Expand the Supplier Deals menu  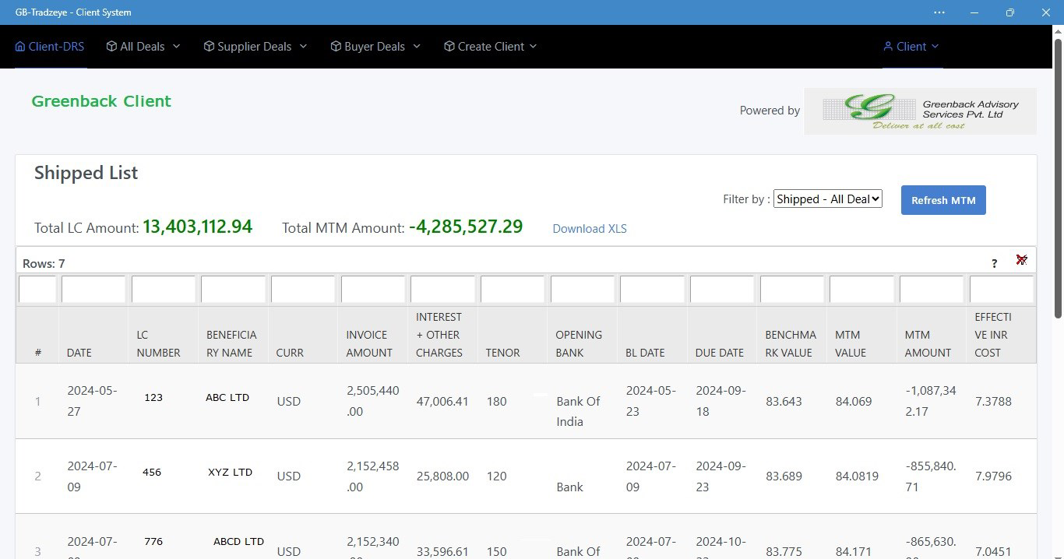[255, 47]
